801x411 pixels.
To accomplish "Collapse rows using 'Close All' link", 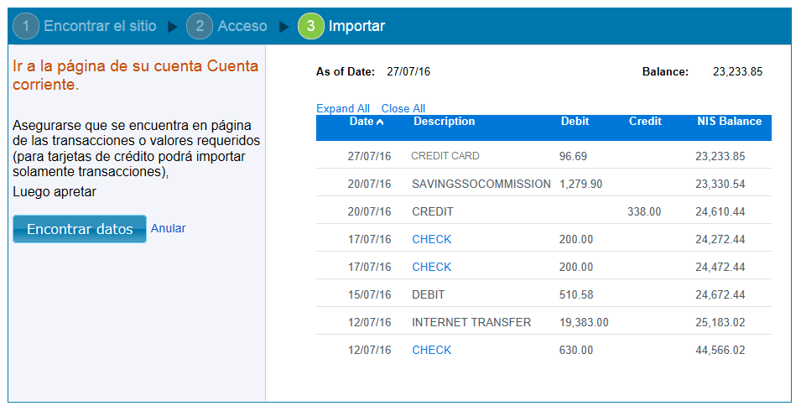I will point(403,108).
